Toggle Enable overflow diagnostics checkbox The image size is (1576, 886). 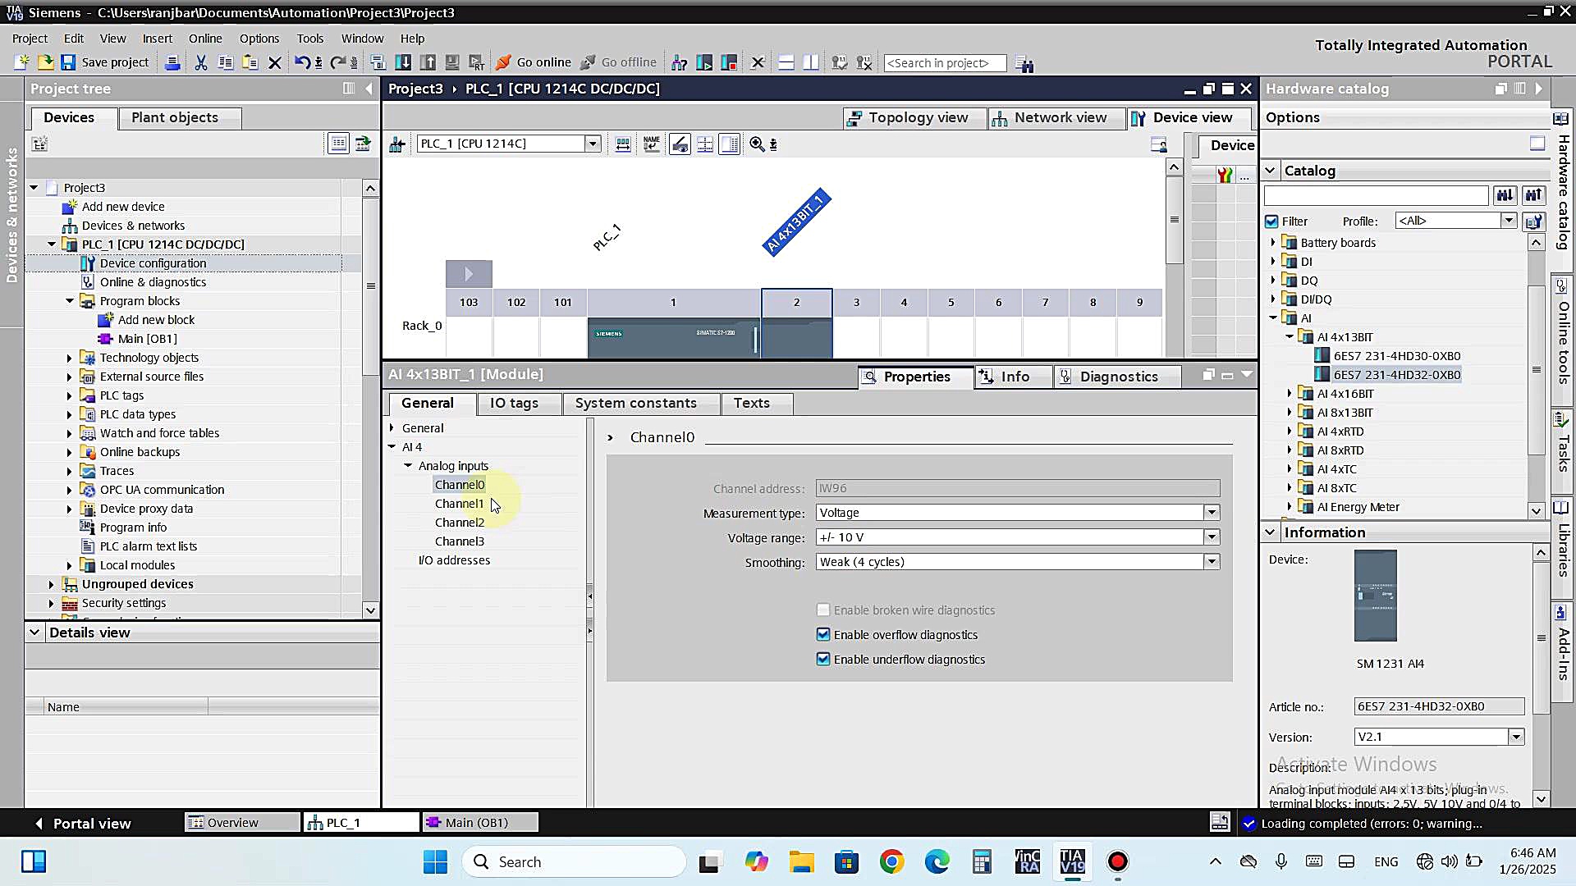(x=823, y=634)
